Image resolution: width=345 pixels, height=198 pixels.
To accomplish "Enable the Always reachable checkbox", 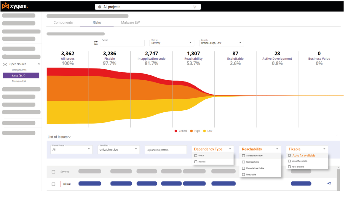I will point(244,156).
